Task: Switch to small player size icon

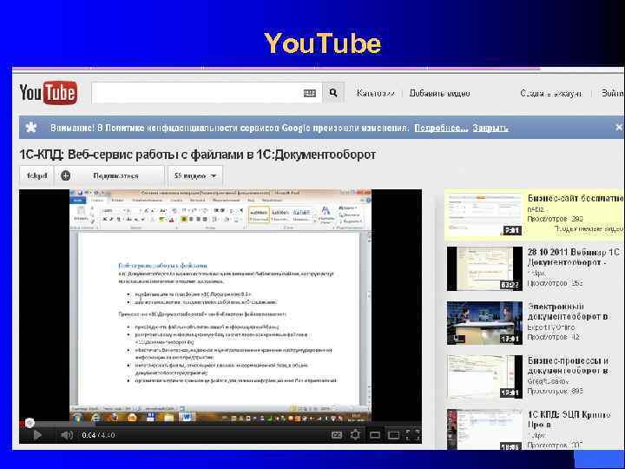Action: (375, 435)
